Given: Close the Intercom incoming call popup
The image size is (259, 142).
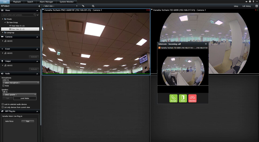Looking at the screenshot, I should coord(206,44).
